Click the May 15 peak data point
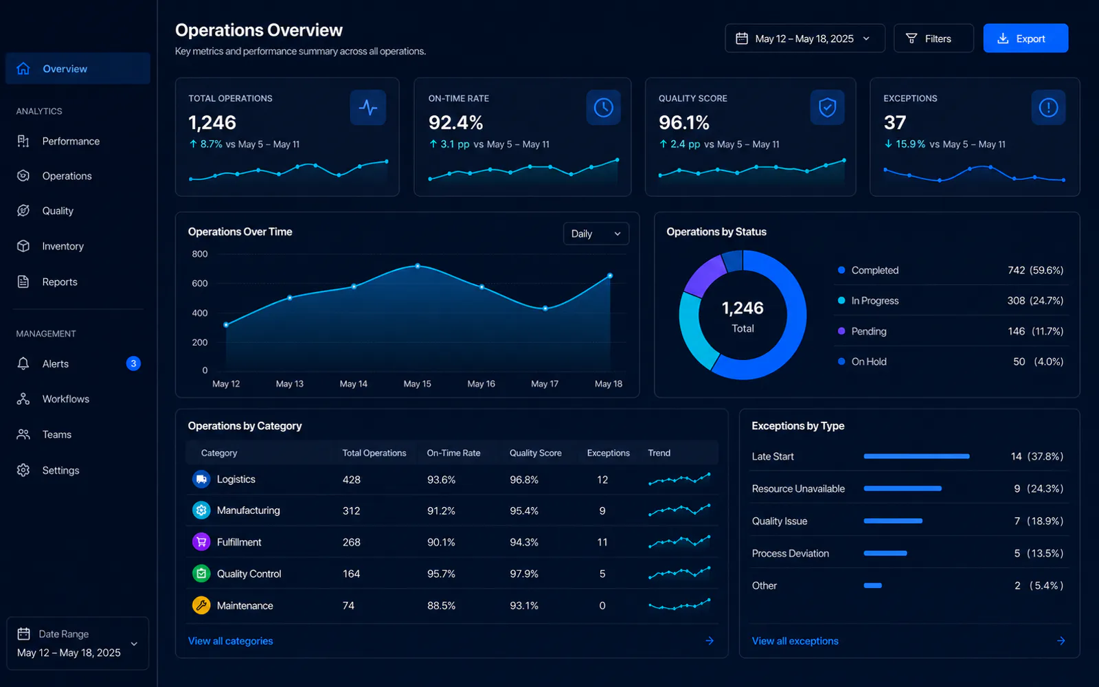1099x687 pixels. pyautogui.click(x=418, y=266)
